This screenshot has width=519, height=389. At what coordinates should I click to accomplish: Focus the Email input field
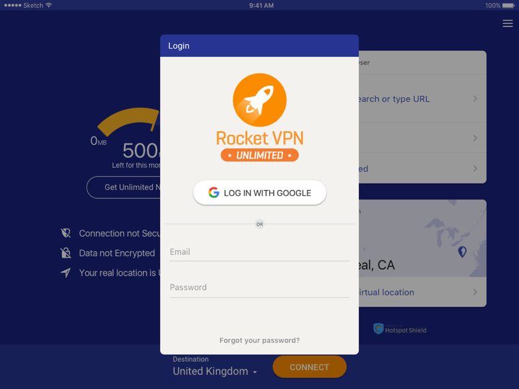coord(259,252)
